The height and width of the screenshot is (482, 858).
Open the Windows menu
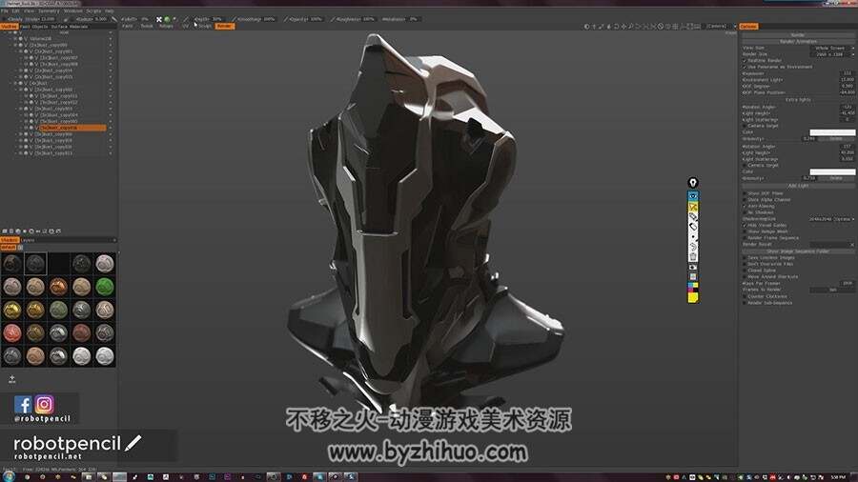72,10
